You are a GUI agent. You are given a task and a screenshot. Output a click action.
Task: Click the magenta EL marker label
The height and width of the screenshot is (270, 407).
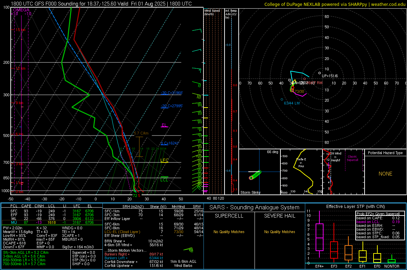[164, 125]
